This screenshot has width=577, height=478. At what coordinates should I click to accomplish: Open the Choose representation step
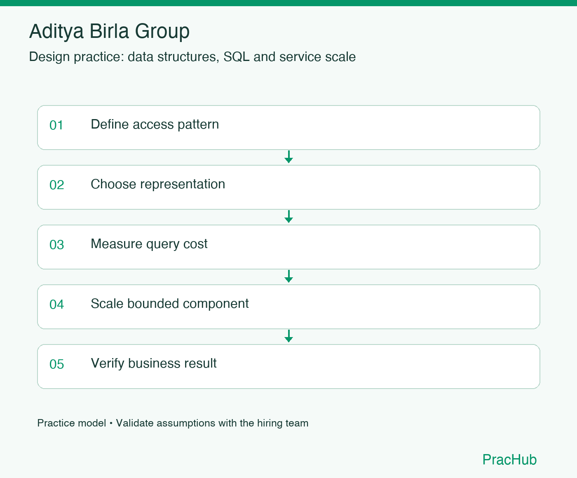(288, 187)
